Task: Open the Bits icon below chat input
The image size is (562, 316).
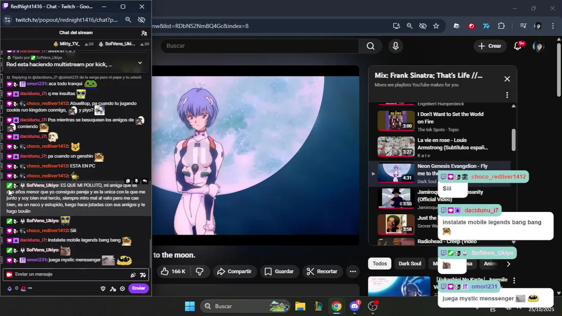Action: point(10,288)
